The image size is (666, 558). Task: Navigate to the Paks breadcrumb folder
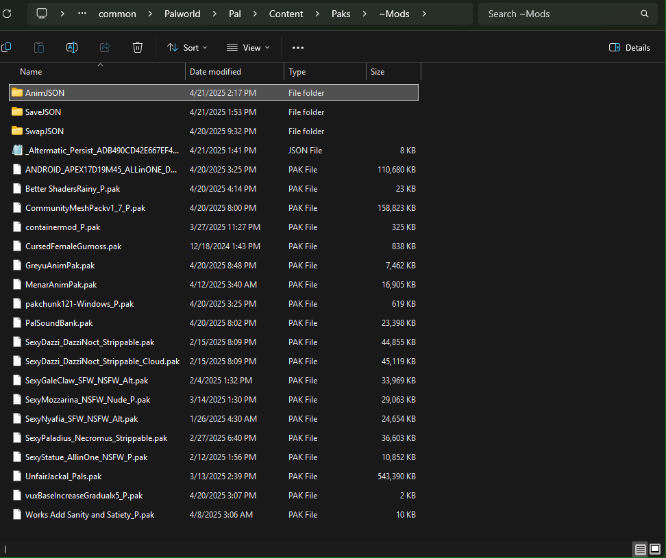click(x=341, y=14)
